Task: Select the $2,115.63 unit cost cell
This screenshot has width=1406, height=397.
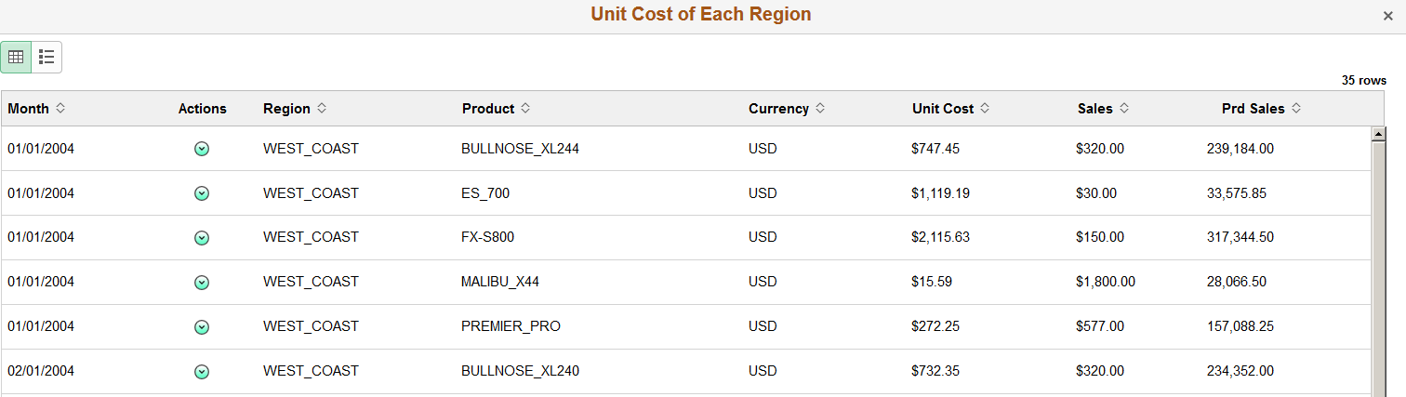Action: pyautogui.click(x=940, y=237)
